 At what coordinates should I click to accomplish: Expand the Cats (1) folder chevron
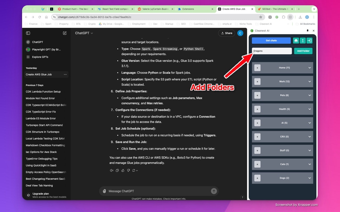pos(309,164)
